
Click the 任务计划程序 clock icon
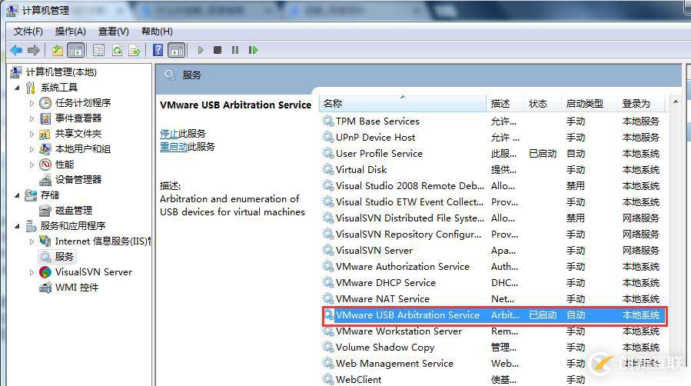point(45,103)
